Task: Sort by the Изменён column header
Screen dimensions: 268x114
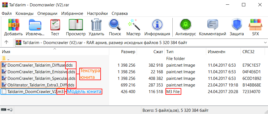Action: click(223, 52)
